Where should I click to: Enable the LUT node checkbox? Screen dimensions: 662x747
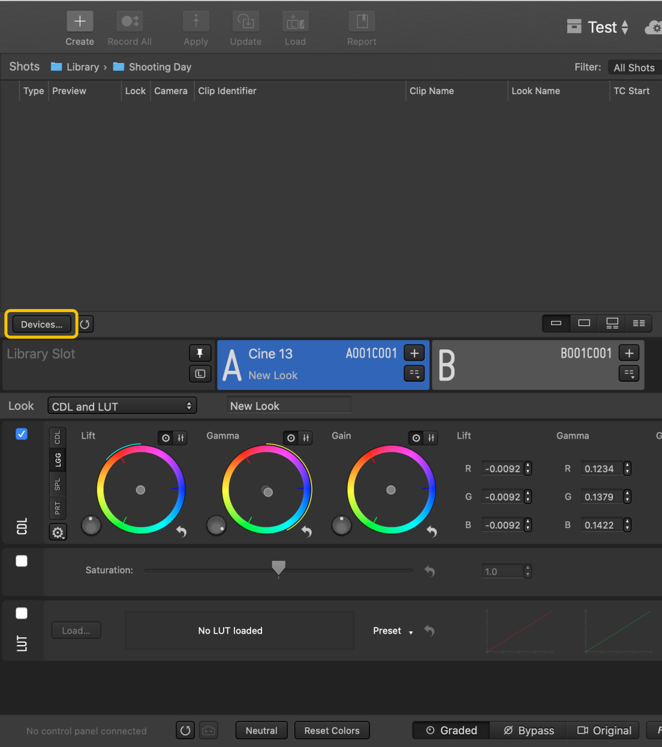click(x=22, y=613)
